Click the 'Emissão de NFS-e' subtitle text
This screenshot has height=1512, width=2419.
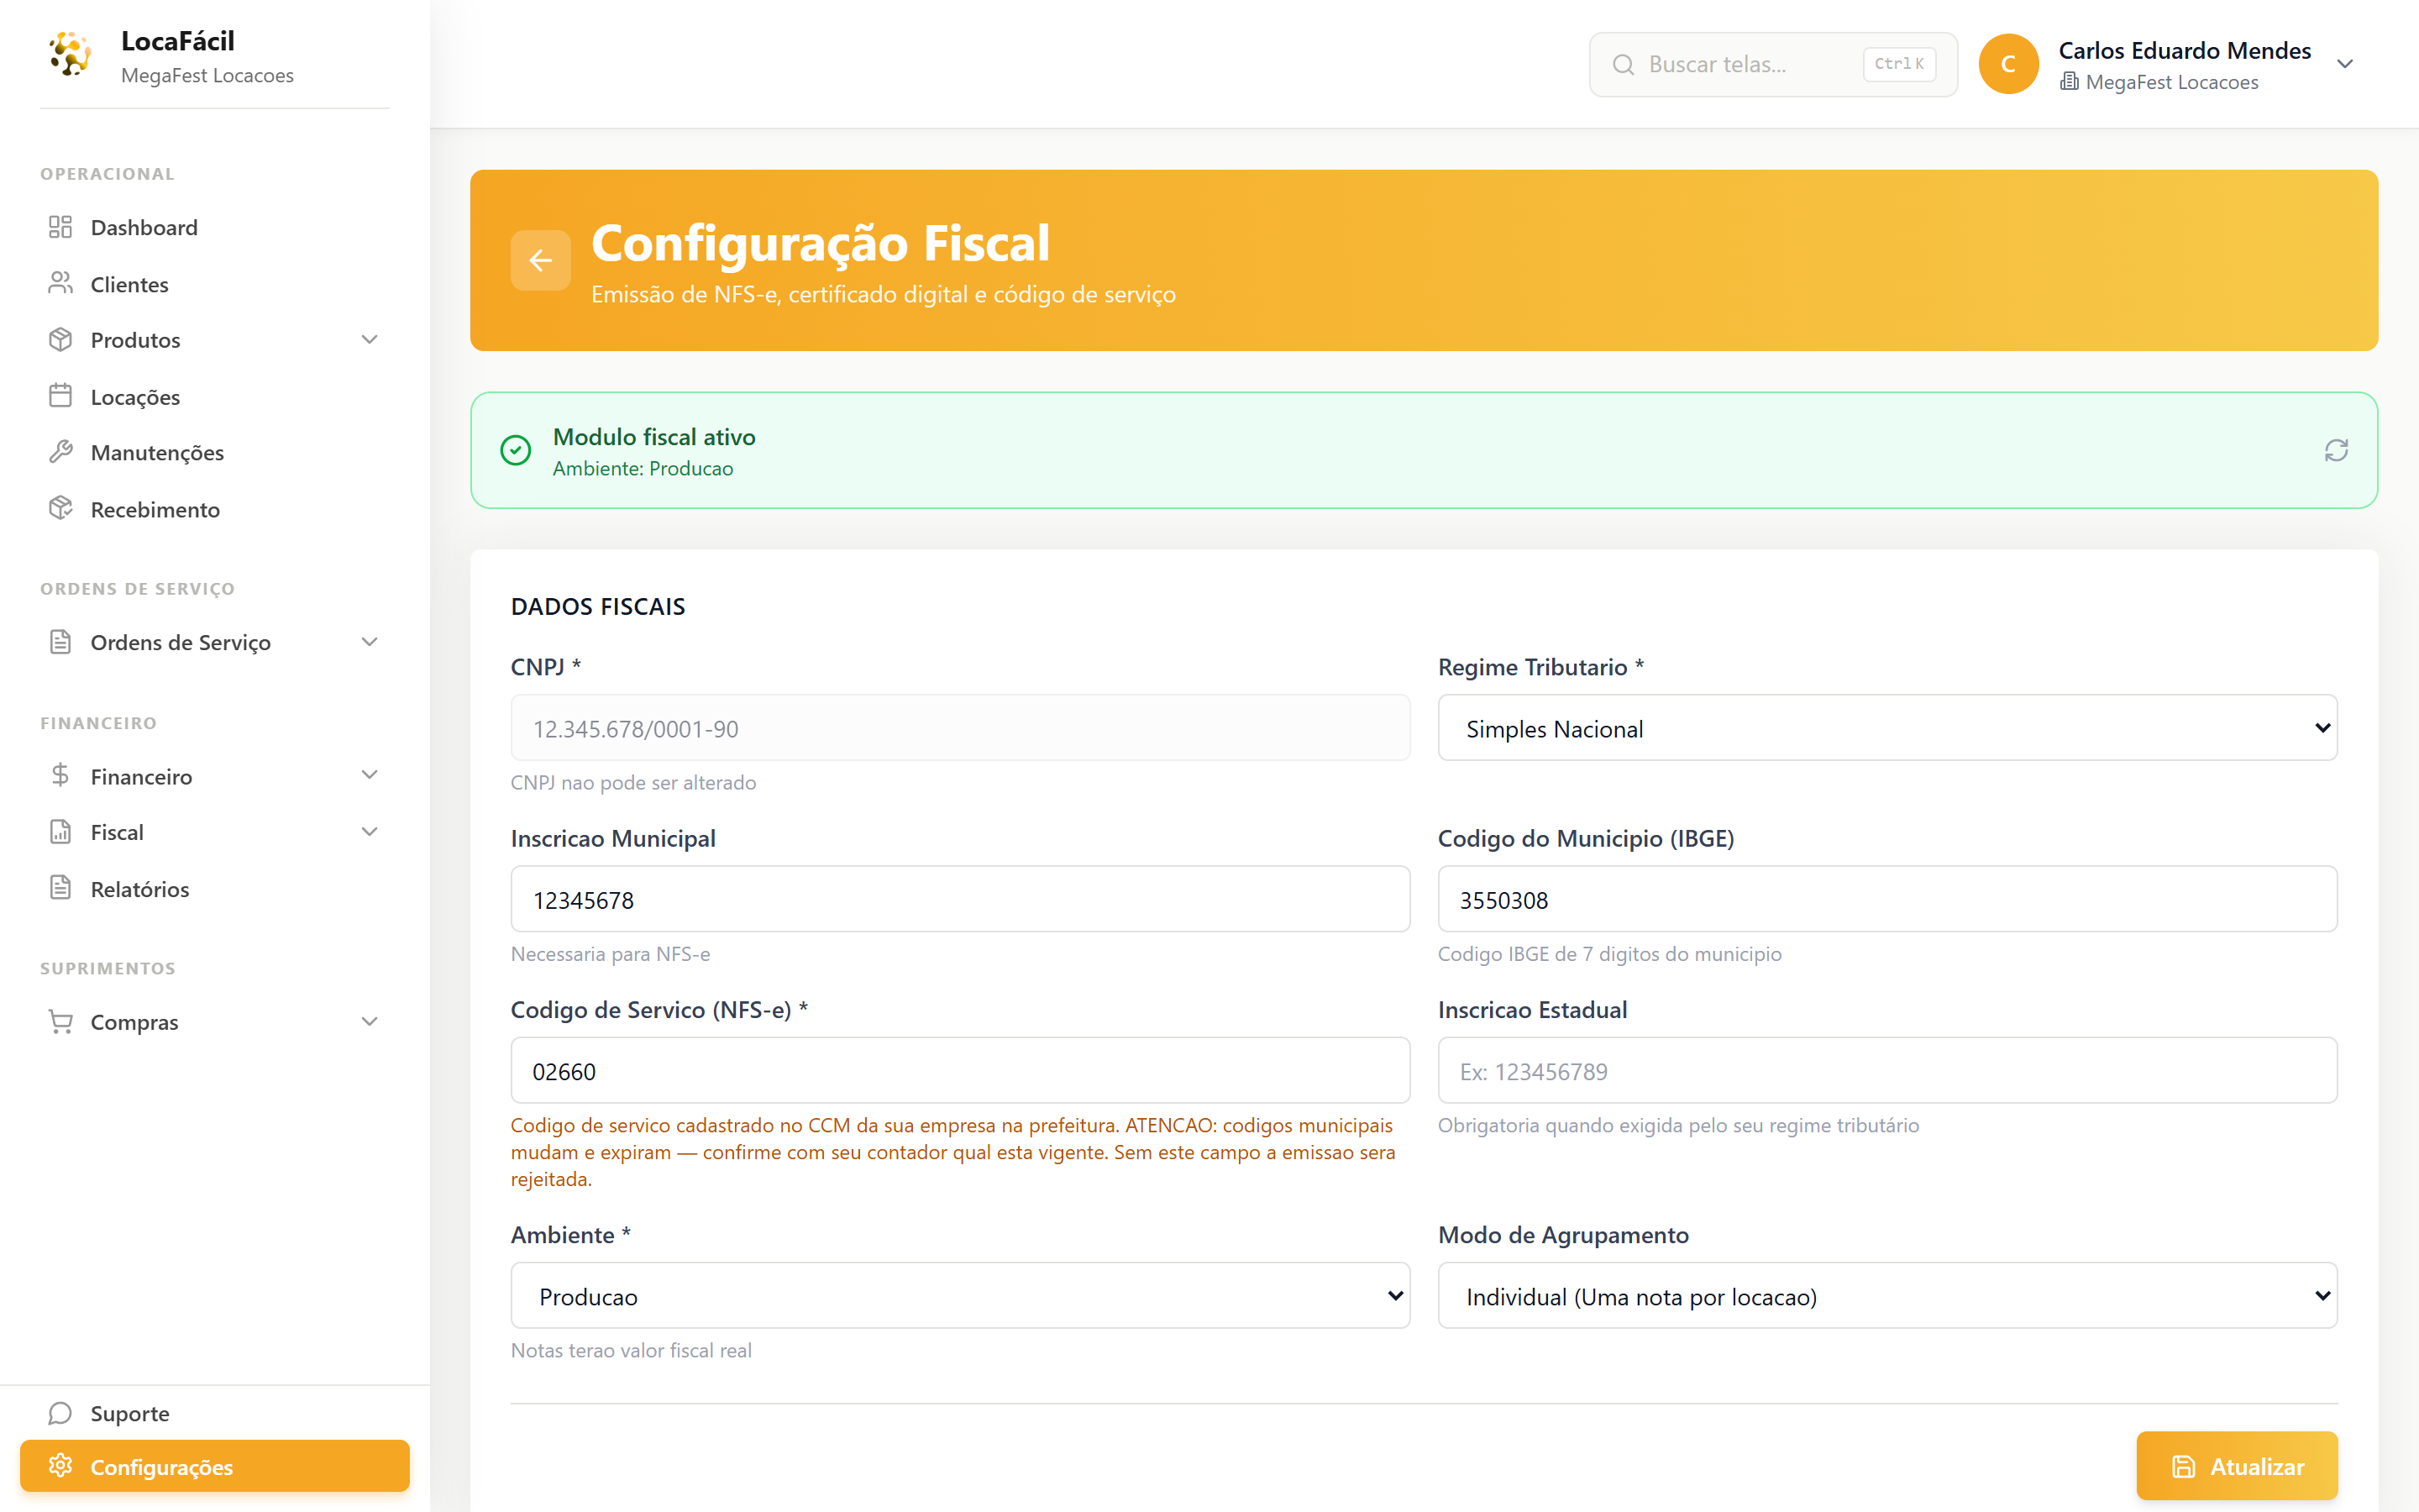point(883,294)
